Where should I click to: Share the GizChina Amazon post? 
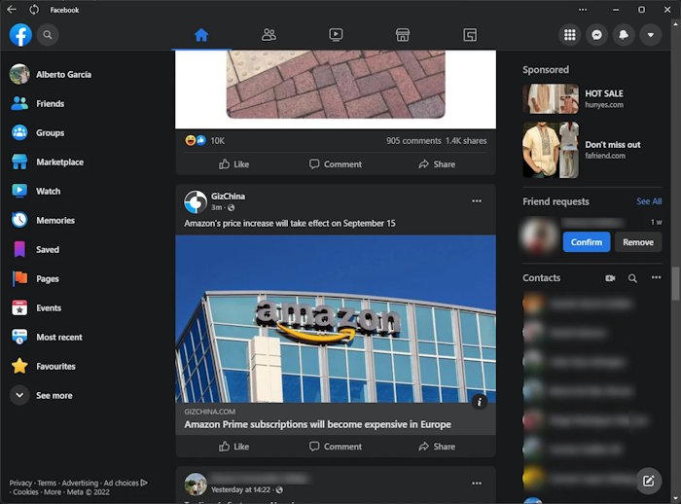437,447
